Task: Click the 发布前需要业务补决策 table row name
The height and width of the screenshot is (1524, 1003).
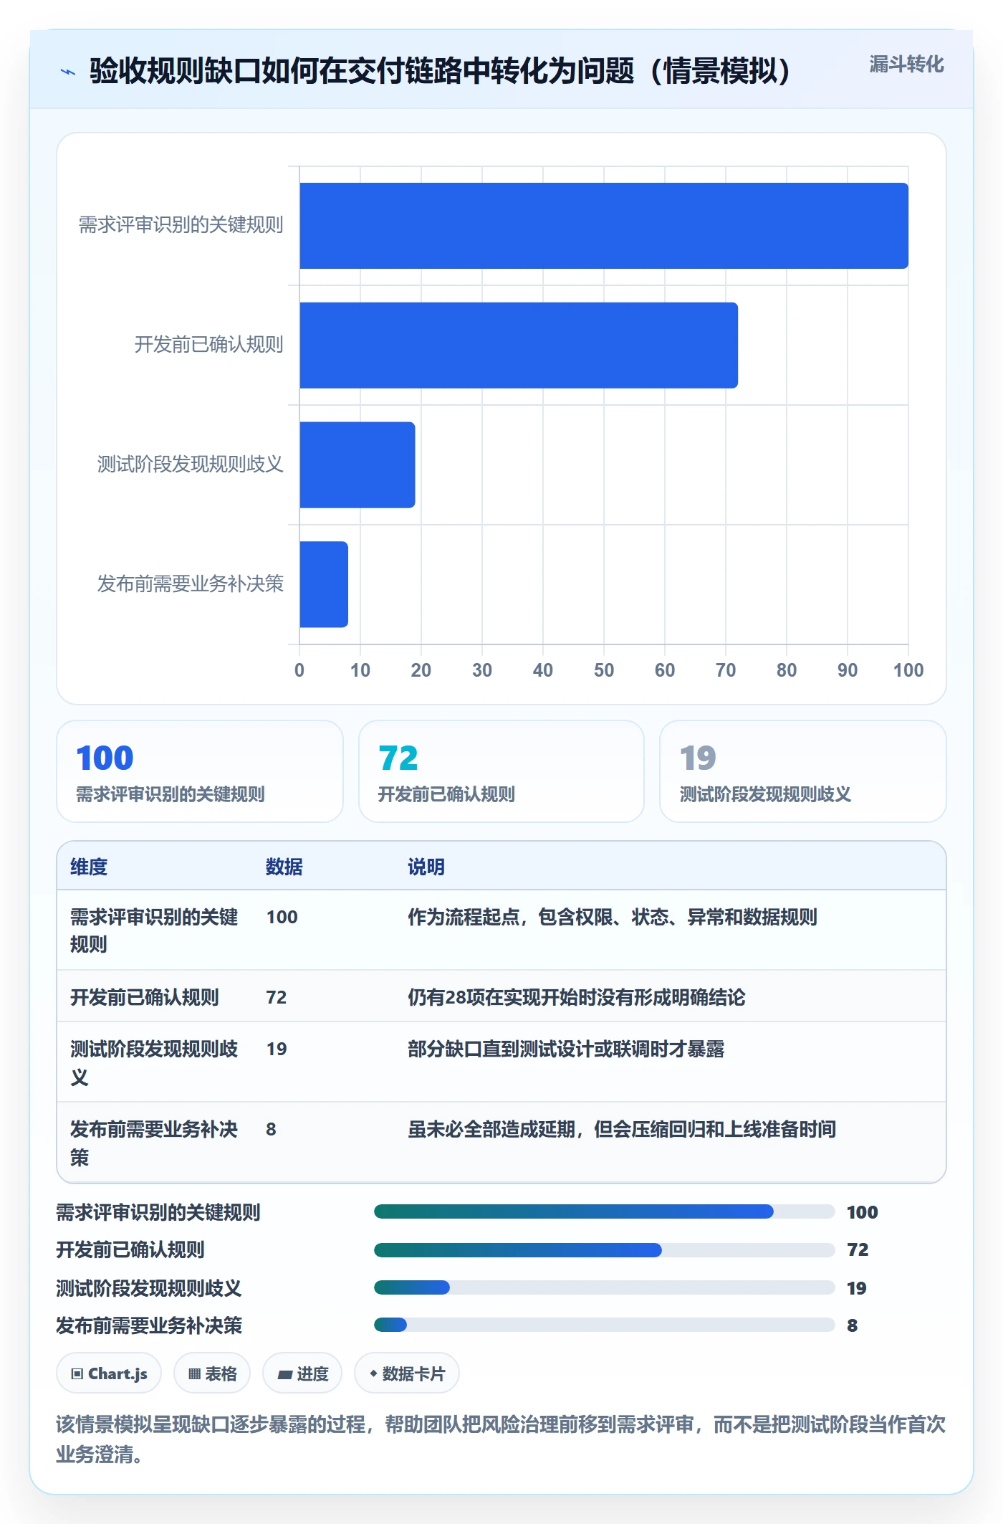Action: click(154, 1143)
